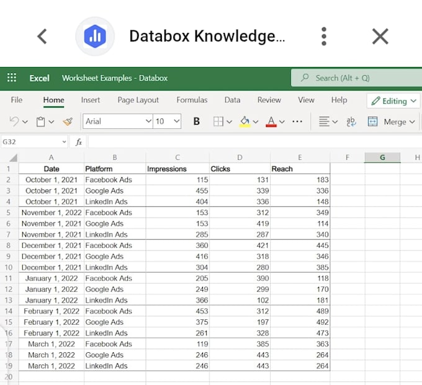422x385 pixels.
Task: Select the Format Painter brush
Action: pos(68,122)
